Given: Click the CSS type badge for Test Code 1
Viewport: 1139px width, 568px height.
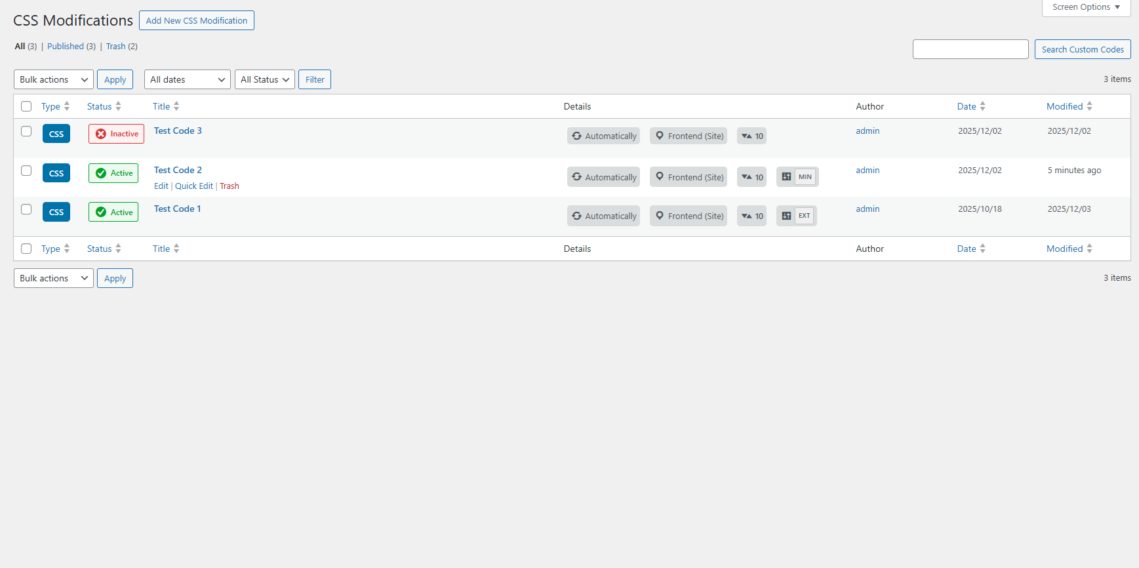Looking at the screenshot, I should pyautogui.click(x=56, y=212).
